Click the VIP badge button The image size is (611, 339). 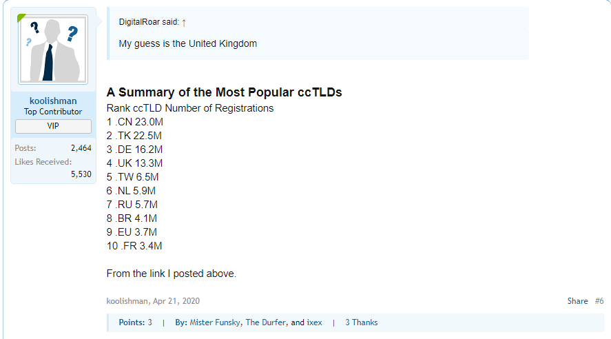(x=53, y=126)
